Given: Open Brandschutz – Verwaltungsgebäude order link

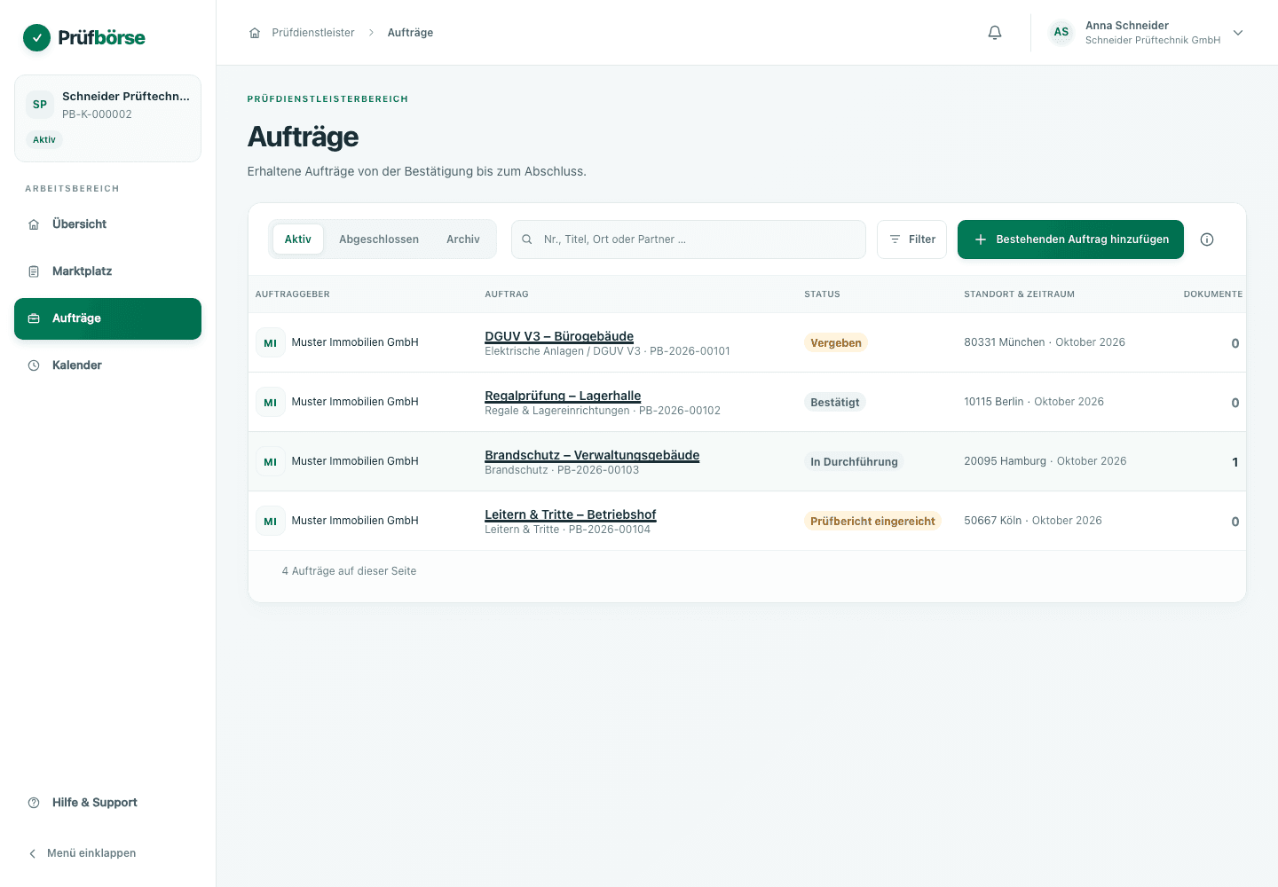Looking at the screenshot, I should [592, 455].
